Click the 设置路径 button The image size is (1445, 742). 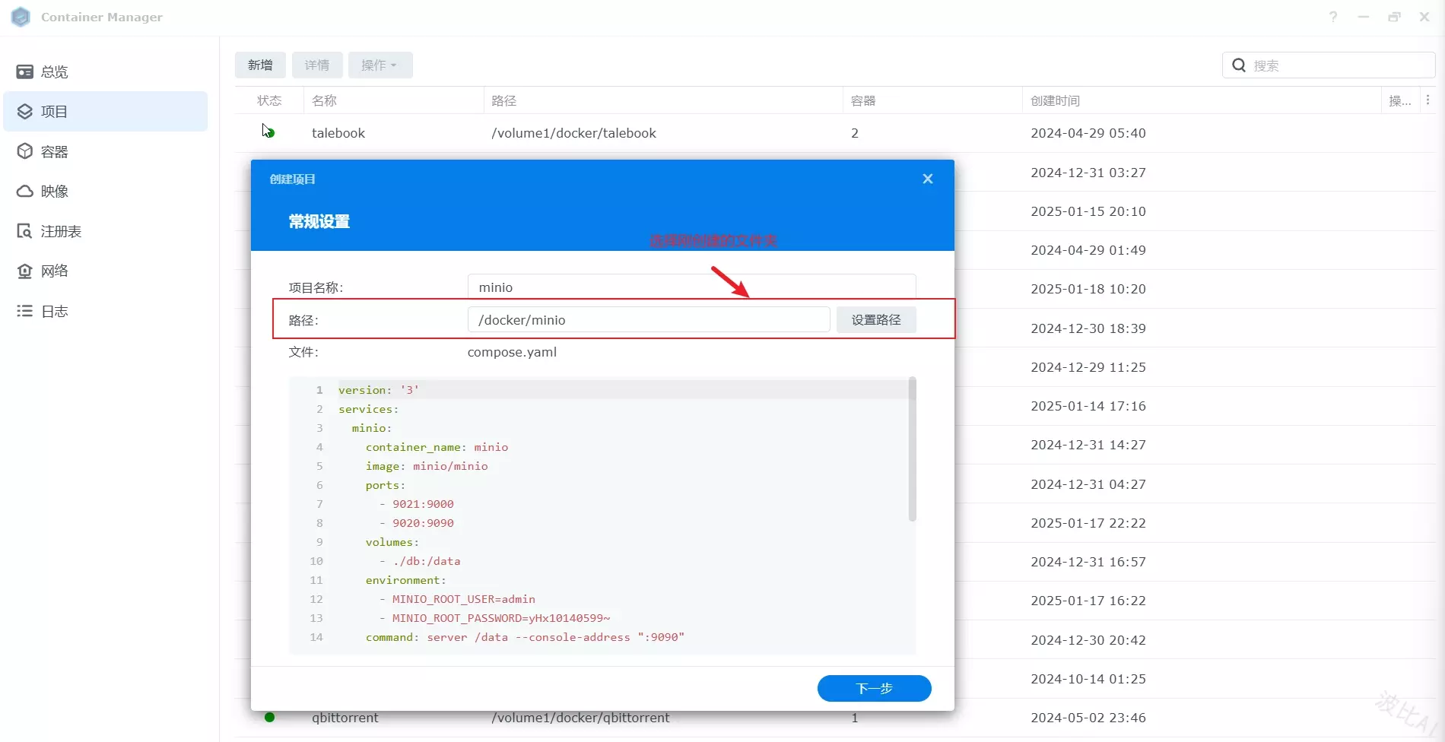point(876,320)
